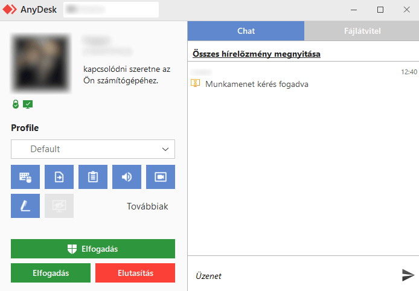Switch to the Fájlátvitel tab
419x291 pixels.
pos(362,31)
